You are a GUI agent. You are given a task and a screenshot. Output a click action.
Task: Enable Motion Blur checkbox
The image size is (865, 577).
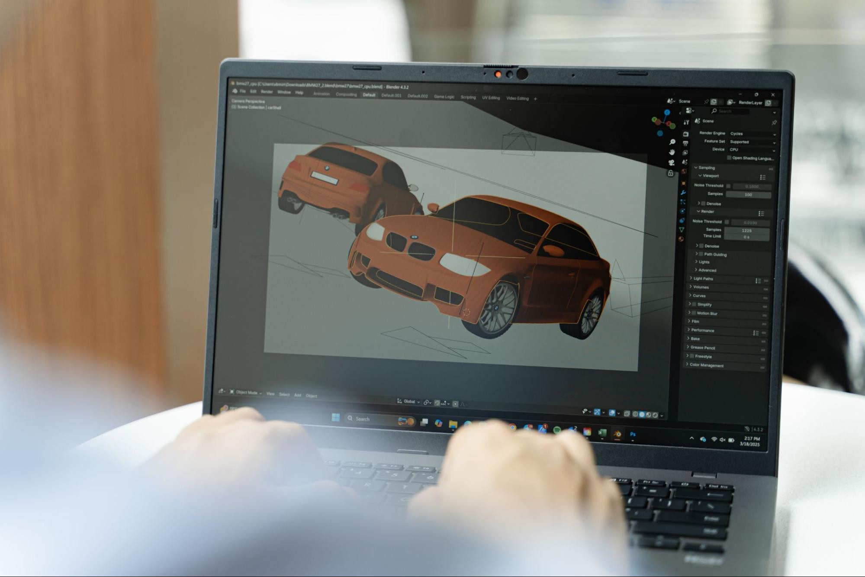pos(693,313)
